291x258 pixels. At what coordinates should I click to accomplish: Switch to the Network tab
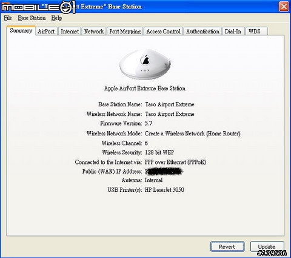click(x=94, y=32)
